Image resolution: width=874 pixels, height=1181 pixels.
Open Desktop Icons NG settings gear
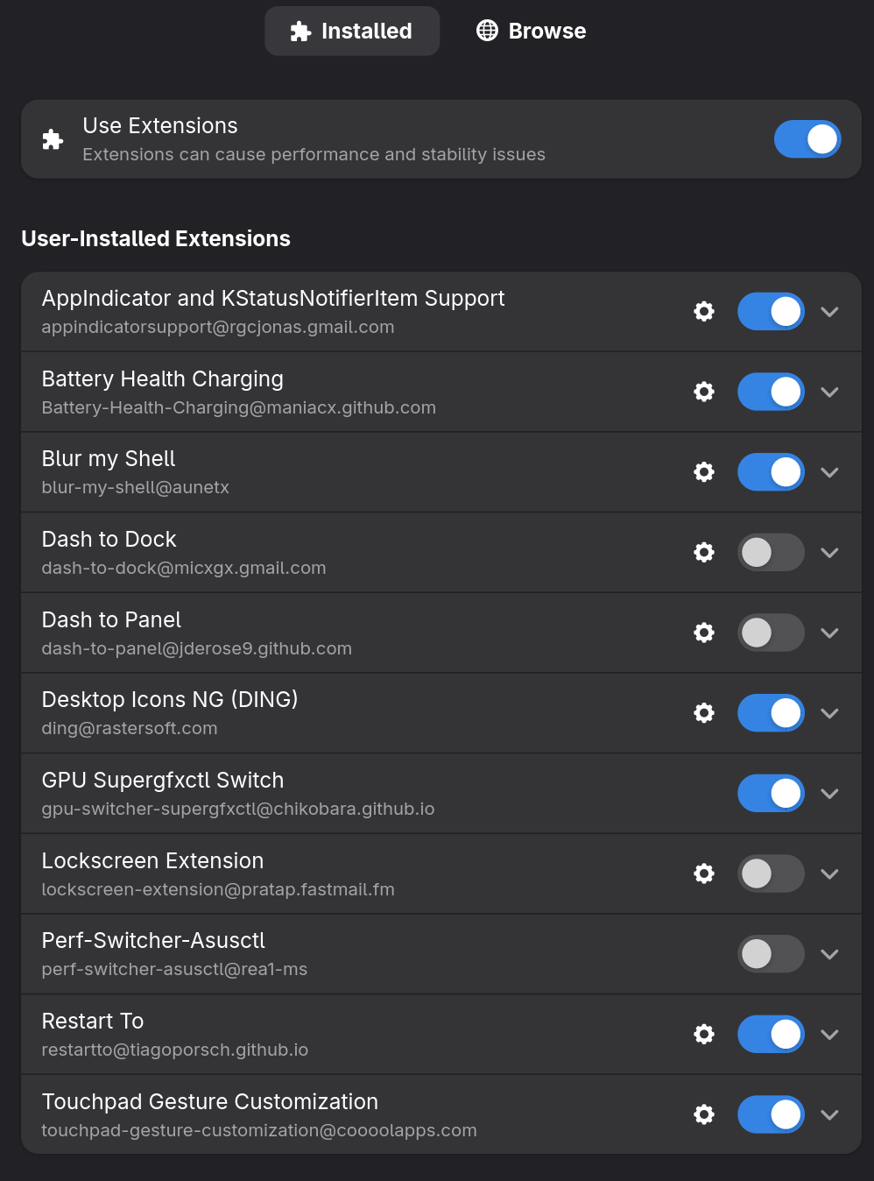704,713
